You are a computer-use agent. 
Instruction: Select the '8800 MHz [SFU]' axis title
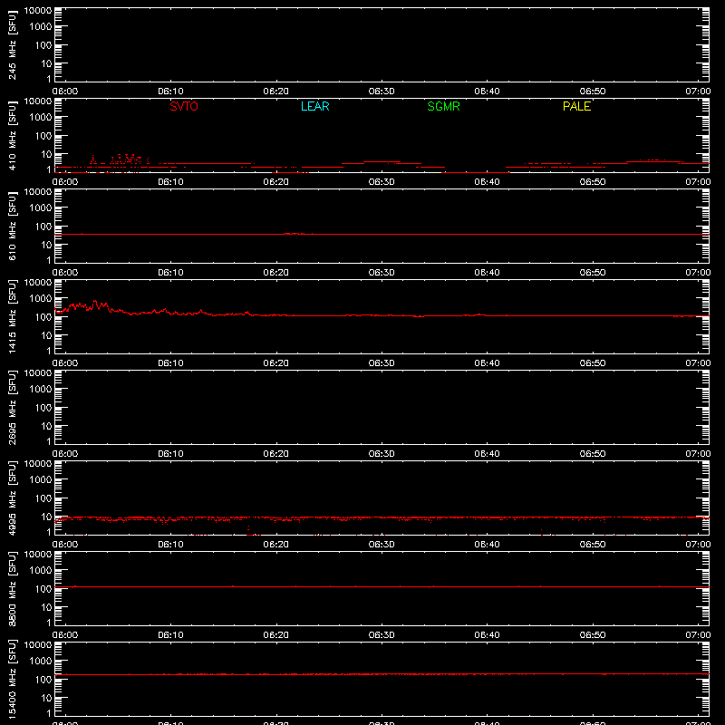point(12,589)
